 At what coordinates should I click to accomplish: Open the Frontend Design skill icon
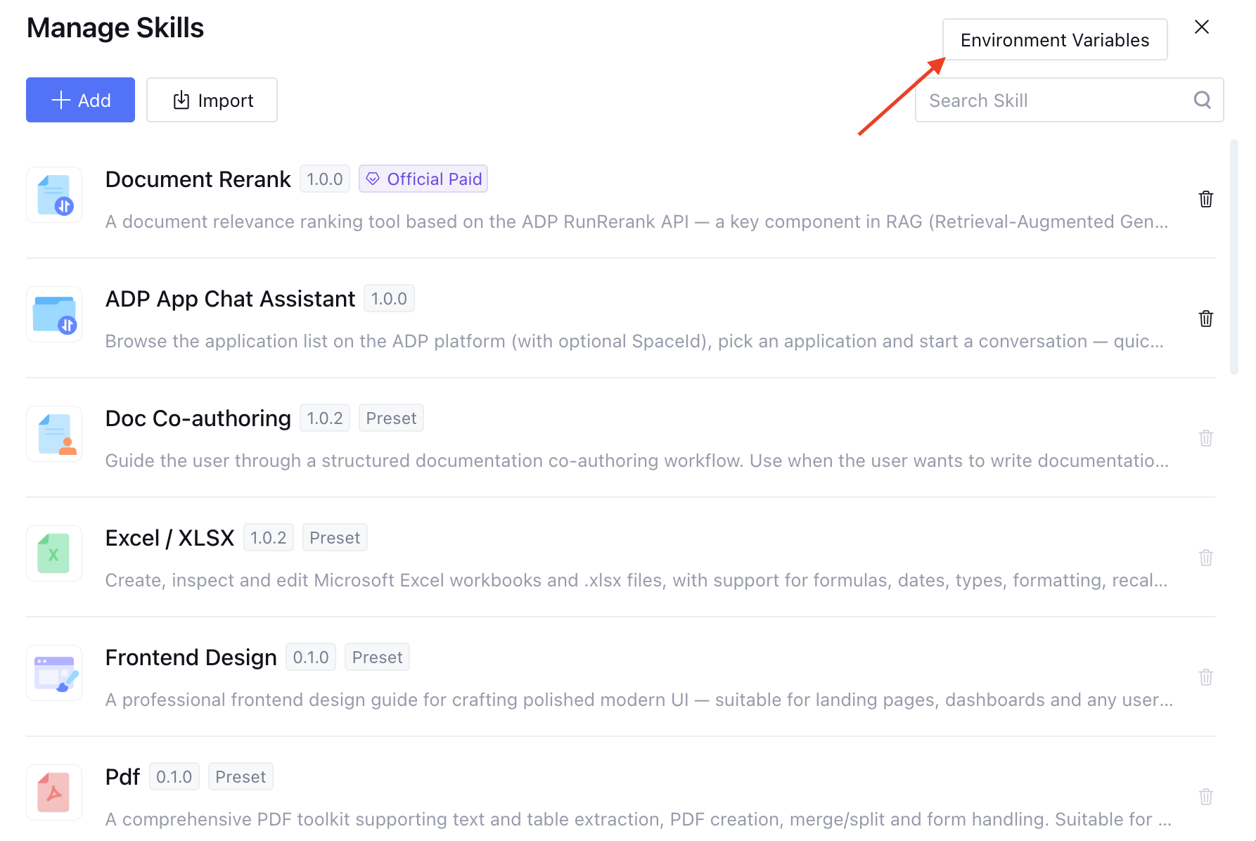54,673
